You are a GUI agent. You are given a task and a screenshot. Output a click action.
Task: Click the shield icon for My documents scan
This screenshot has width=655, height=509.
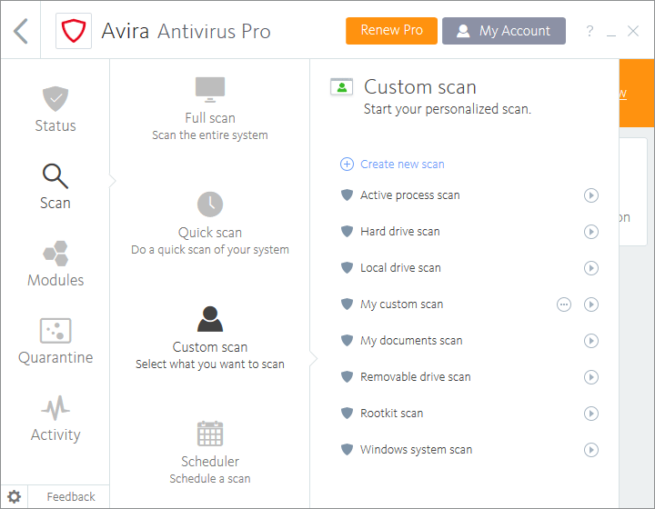347,340
